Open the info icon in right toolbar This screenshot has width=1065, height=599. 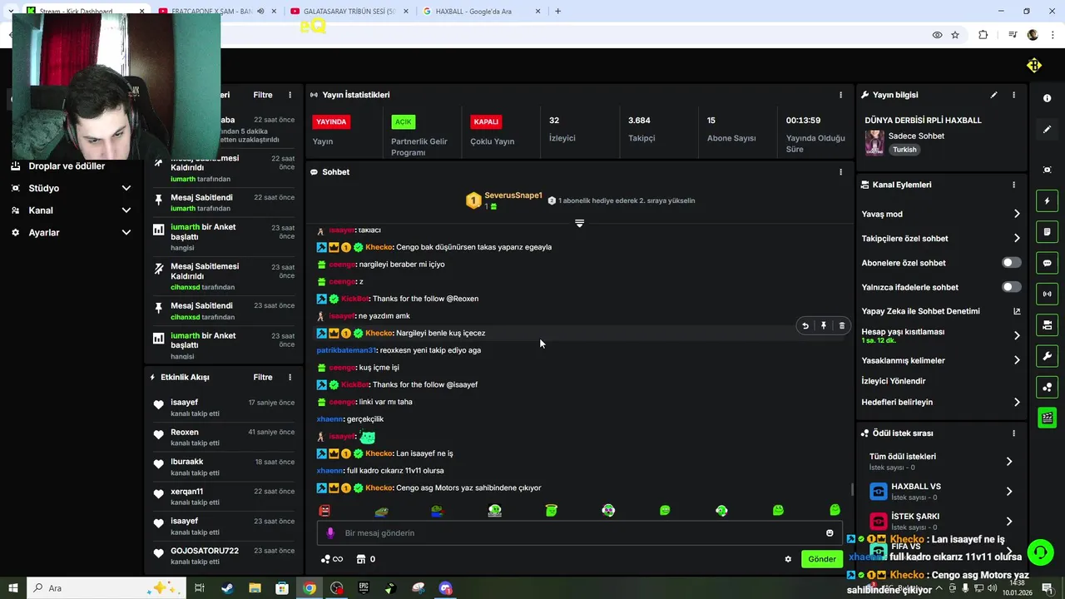pyautogui.click(x=1047, y=98)
